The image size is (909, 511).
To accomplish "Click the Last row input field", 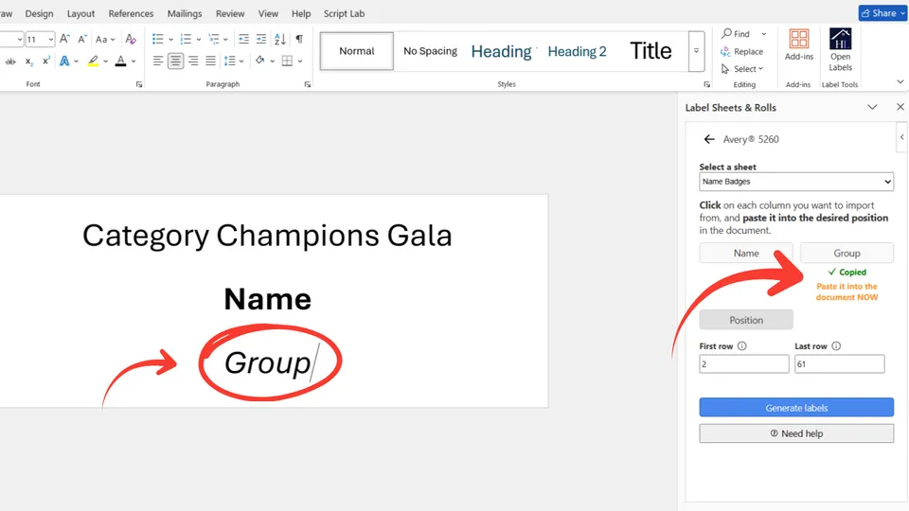I will (839, 363).
